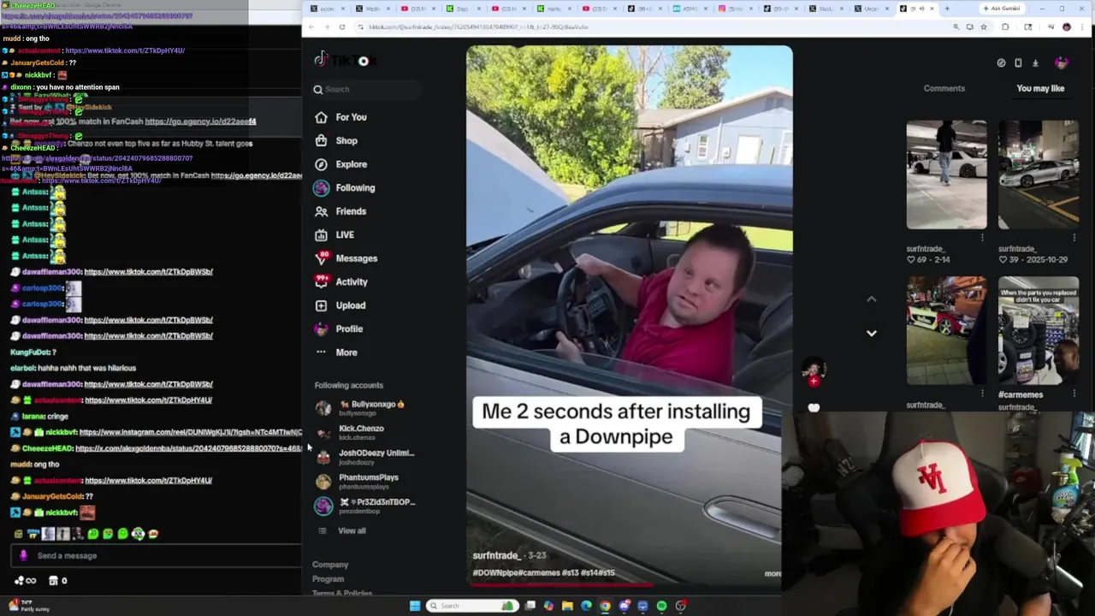Open the Pr3Zid3nTBOP following account
Viewport: 1095px width, 616px height.
pos(364,506)
